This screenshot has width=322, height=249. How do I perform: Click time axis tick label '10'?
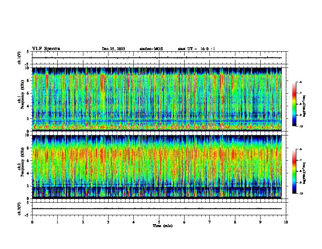(x=286, y=222)
